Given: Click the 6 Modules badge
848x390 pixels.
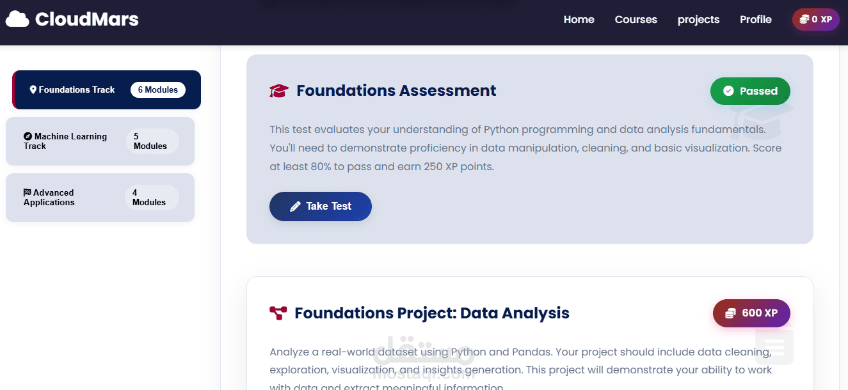Looking at the screenshot, I should pyautogui.click(x=158, y=90).
